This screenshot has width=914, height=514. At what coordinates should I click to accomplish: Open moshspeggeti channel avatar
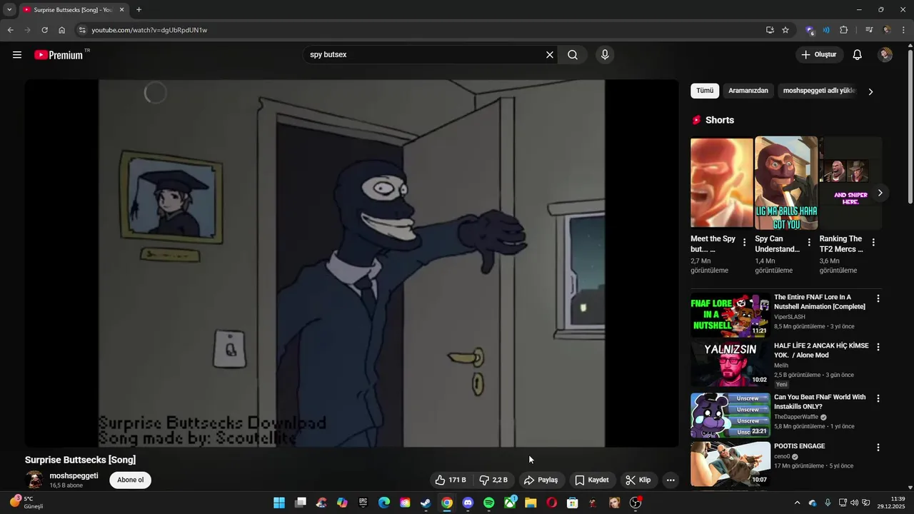(x=34, y=480)
